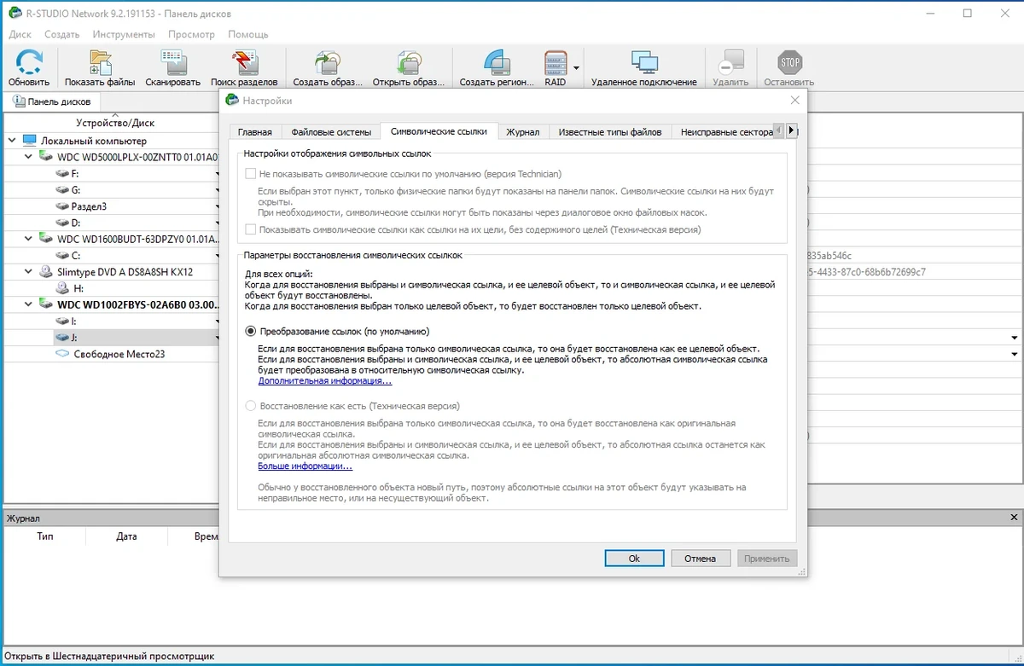This screenshot has height=666, width=1024.
Task: Open the Инструменты menu
Action: coord(124,34)
